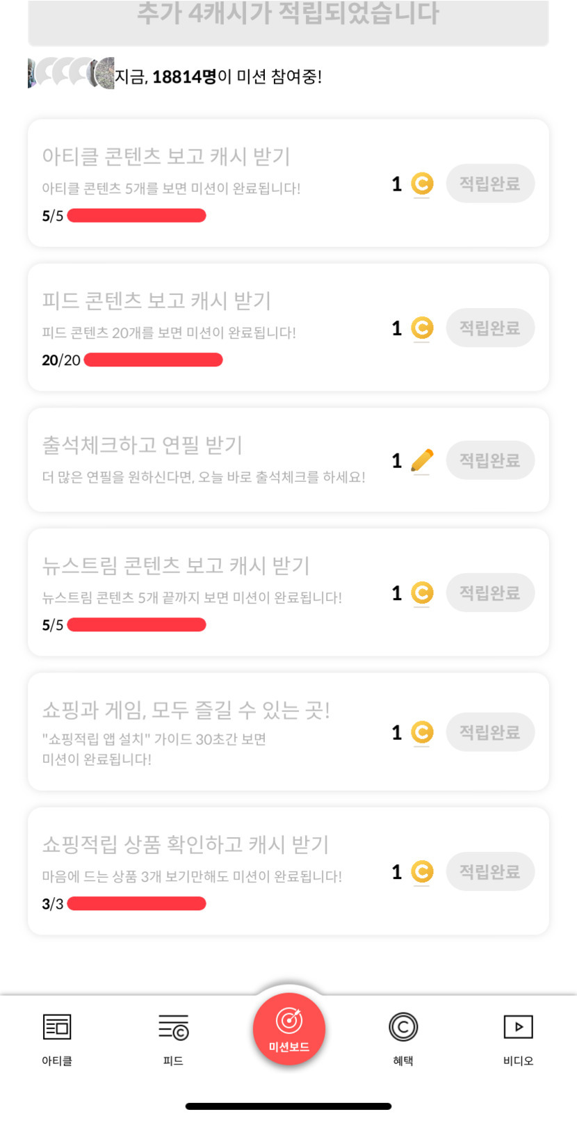Tap the pencil icon for 출석체크 reward
This screenshot has height=1121, width=577.
point(422,460)
